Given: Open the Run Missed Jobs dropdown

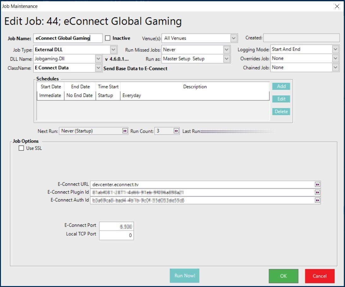Looking at the screenshot, I should click(226, 50).
